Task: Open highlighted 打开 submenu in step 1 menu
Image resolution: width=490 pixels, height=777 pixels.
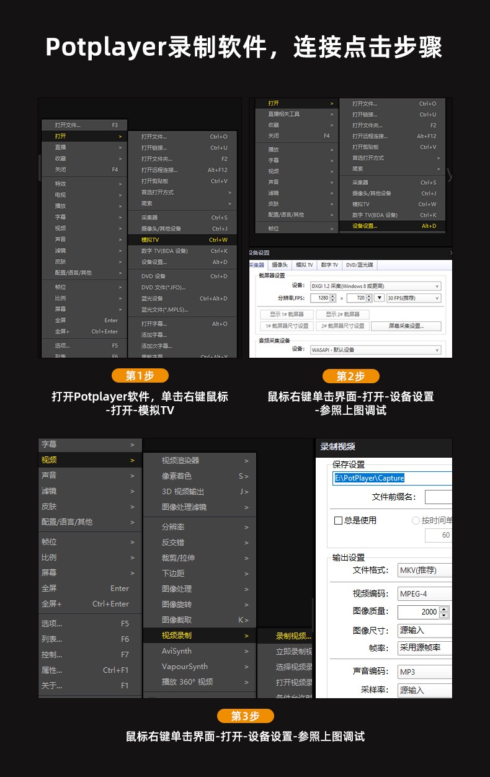Action: coord(84,136)
